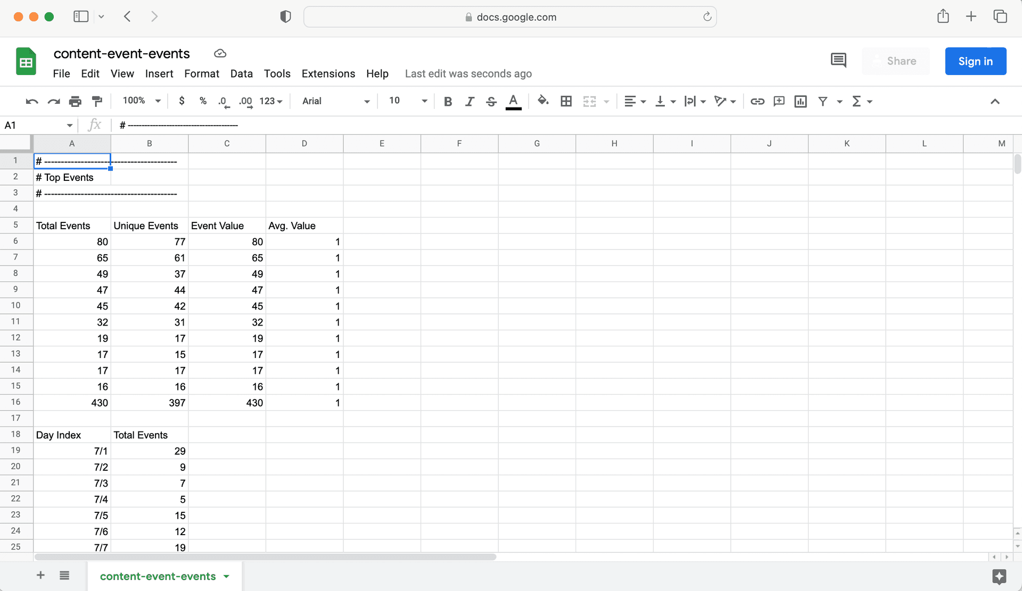The height and width of the screenshot is (591, 1022).
Task: Apply strikethrough to selected text
Action: pyautogui.click(x=491, y=101)
